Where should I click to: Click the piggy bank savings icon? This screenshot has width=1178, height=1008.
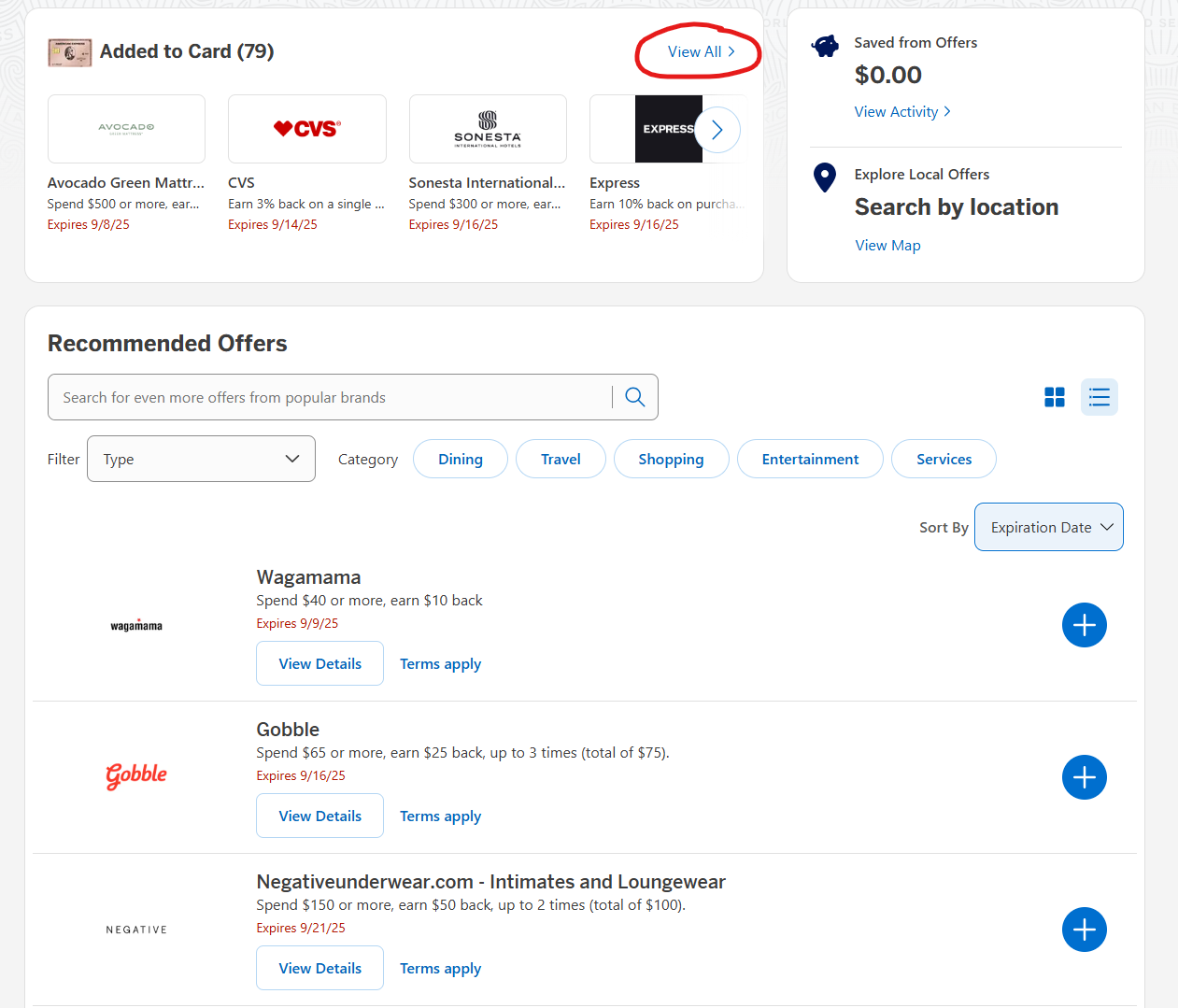point(825,46)
